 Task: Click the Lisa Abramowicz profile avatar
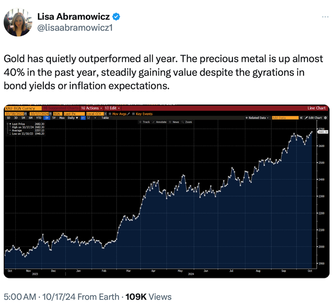tap(17, 22)
